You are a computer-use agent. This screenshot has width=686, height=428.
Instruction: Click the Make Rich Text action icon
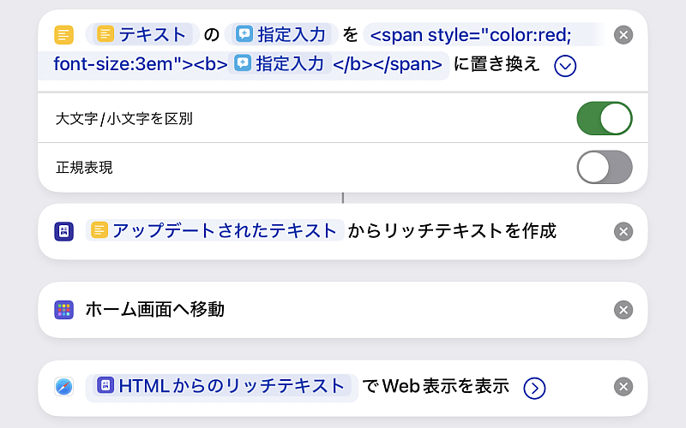click(x=63, y=231)
